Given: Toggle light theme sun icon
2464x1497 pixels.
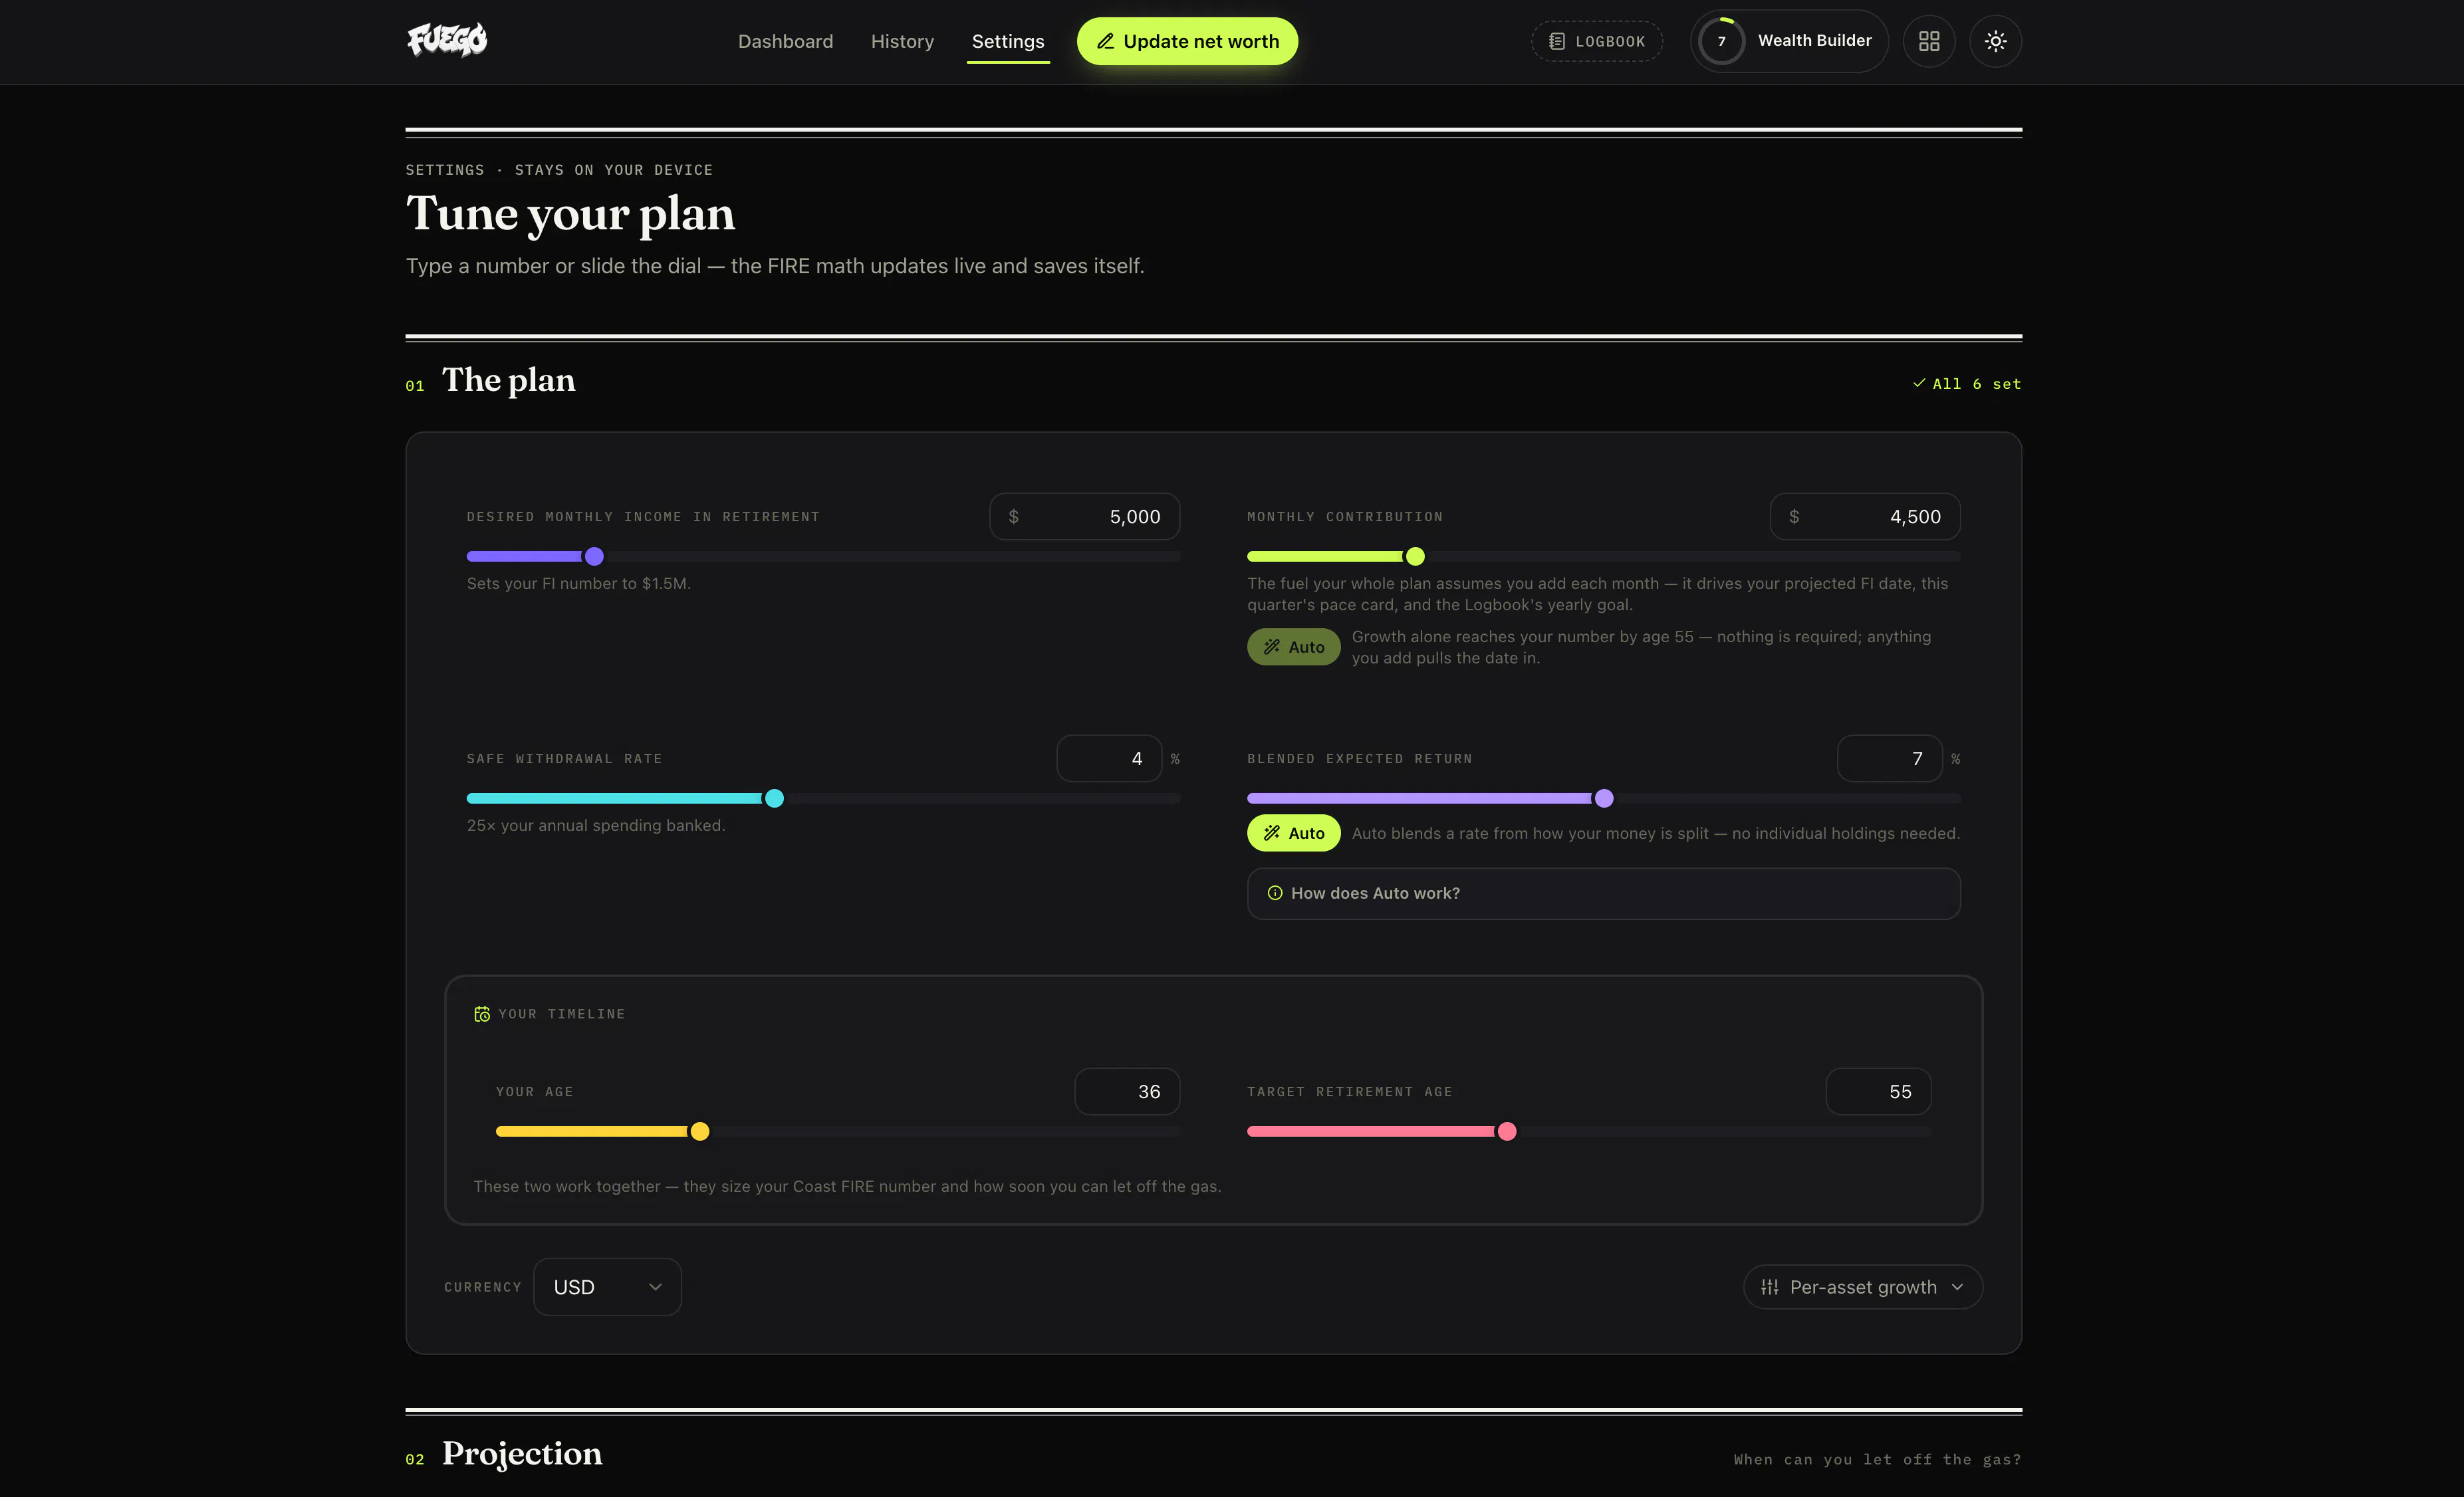Looking at the screenshot, I should pyautogui.click(x=1995, y=41).
